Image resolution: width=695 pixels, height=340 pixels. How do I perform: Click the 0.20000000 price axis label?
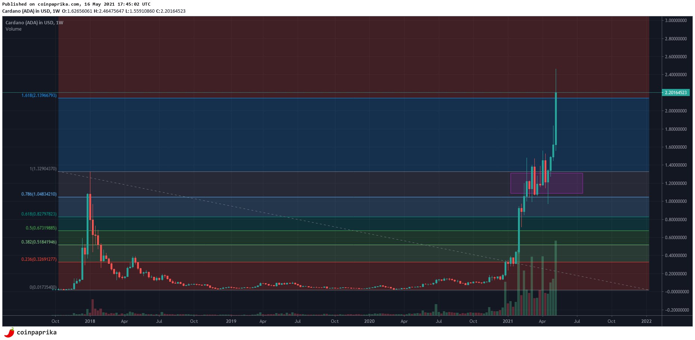(x=676, y=274)
